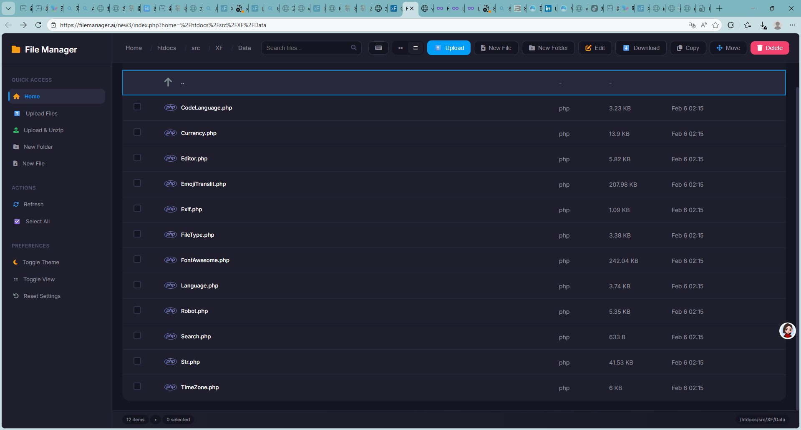Tick the TimeZone.php checkbox

[137, 387]
